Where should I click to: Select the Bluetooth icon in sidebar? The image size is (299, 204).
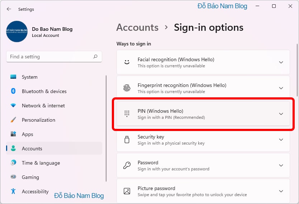(13, 91)
